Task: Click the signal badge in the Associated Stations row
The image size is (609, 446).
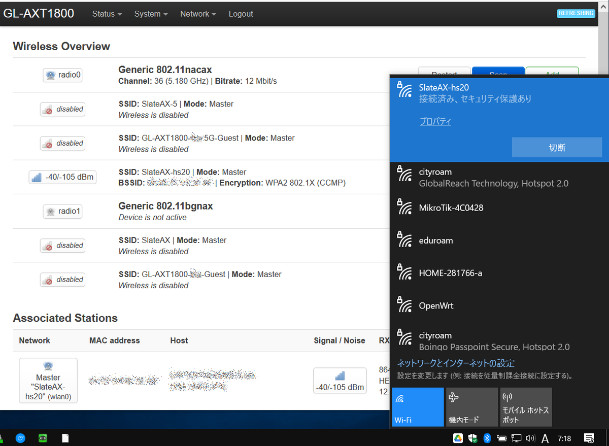Action: [x=340, y=381]
